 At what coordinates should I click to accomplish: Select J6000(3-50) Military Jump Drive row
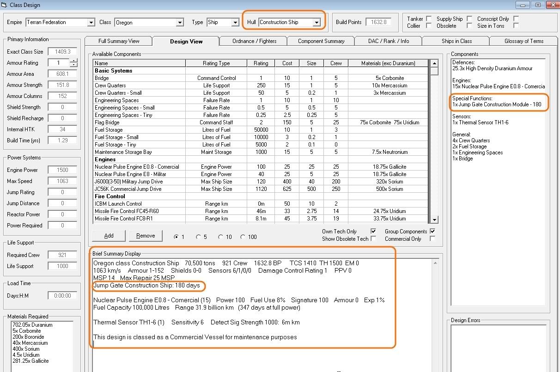pyautogui.click(x=261, y=182)
